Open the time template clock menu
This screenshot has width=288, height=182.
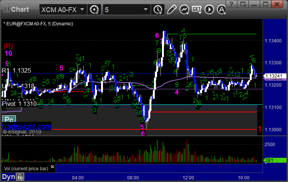pos(158,9)
